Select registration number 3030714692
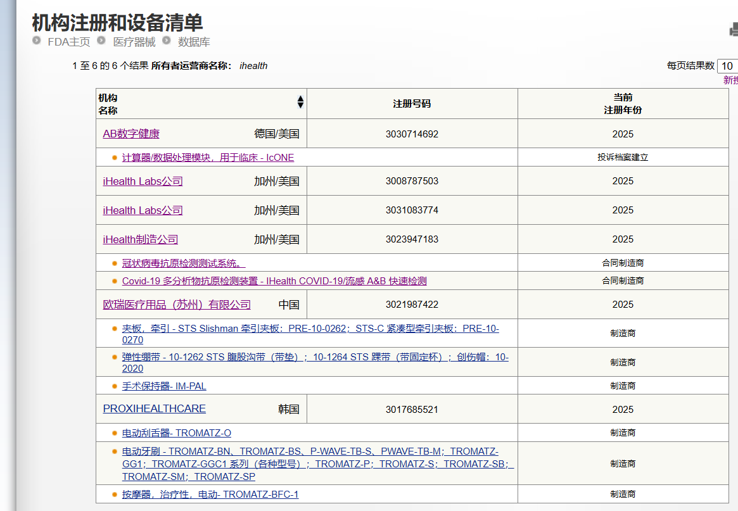 tap(412, 134)
